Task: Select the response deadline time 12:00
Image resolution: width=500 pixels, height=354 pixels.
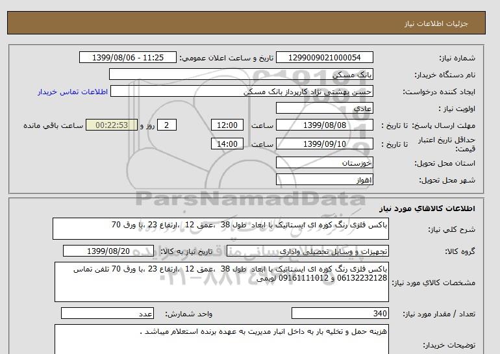Action: click(229, 125)
